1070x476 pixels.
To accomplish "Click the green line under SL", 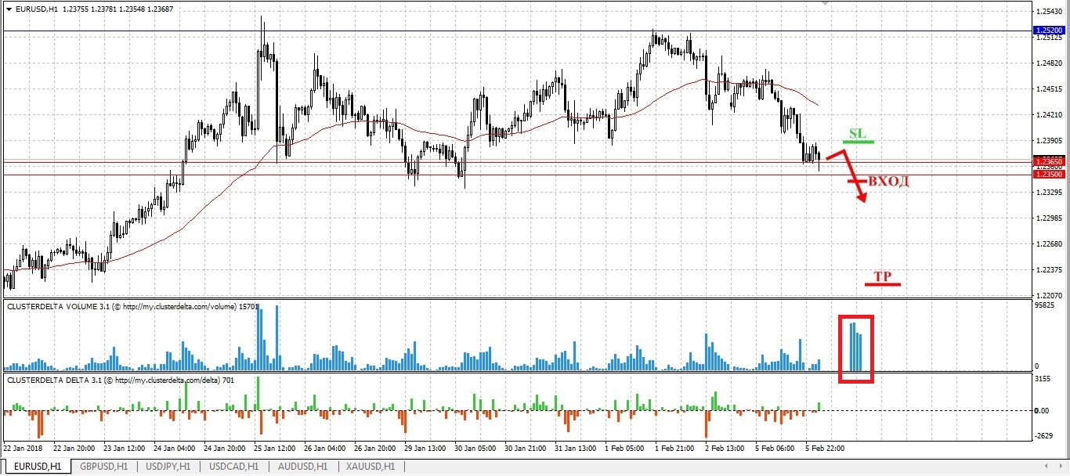I will tap(858, 142).
